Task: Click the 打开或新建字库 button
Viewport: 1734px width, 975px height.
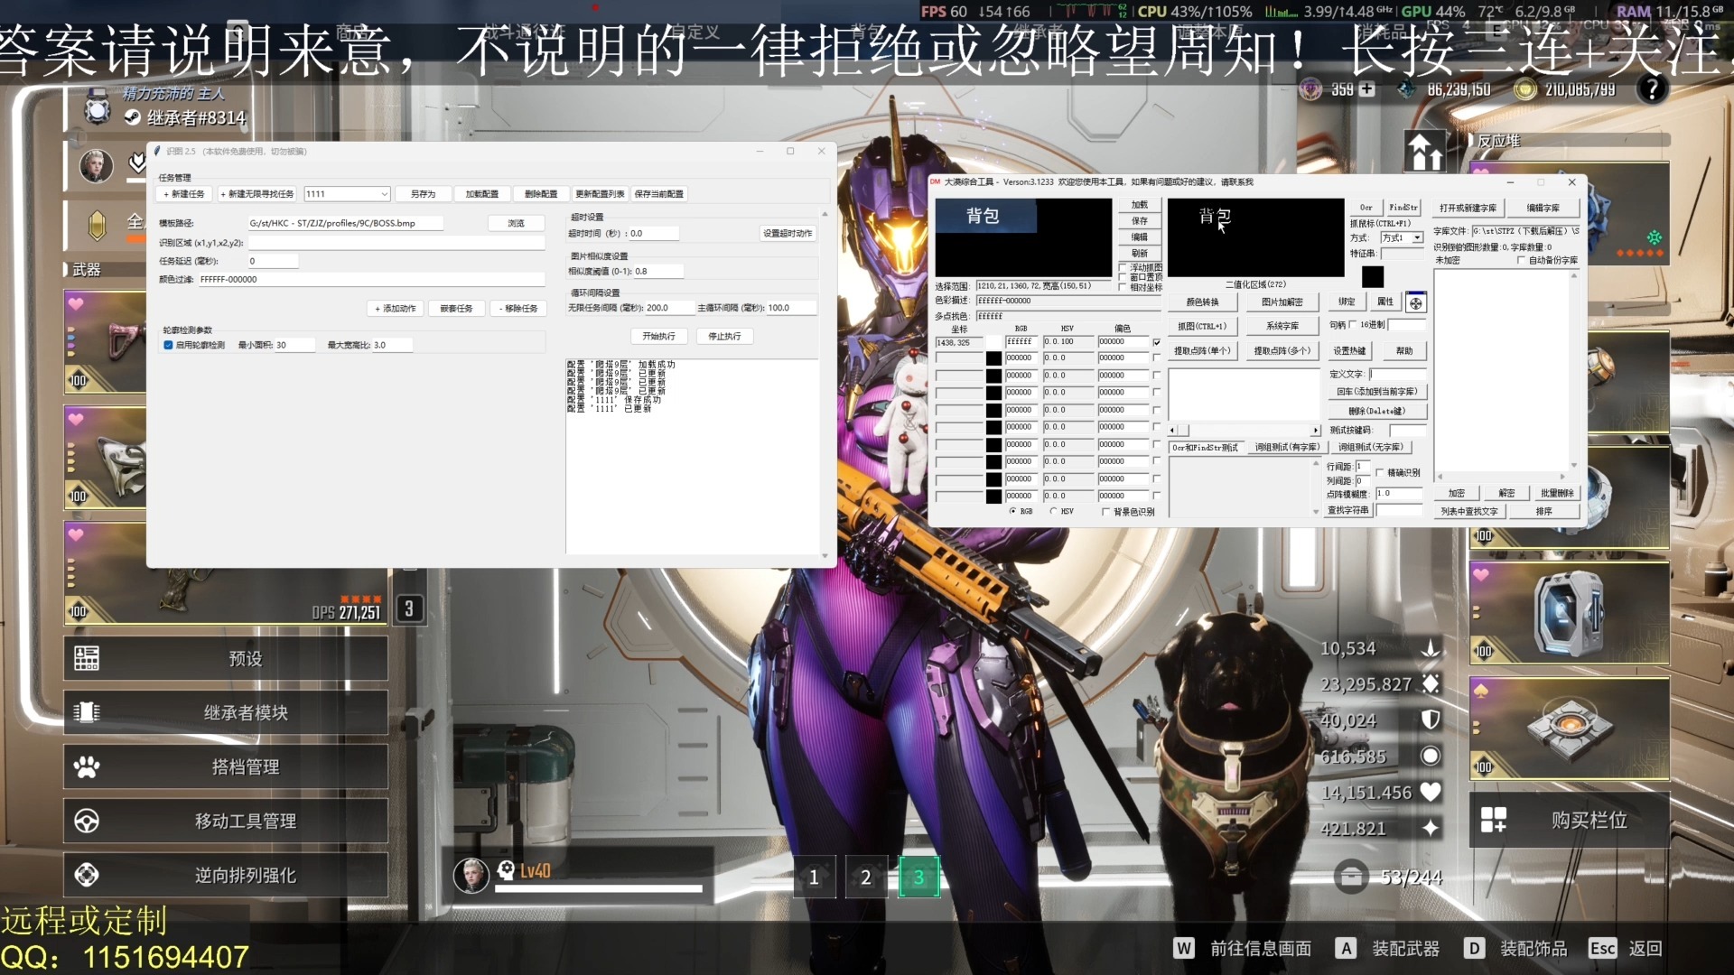Action: point(1468,208)
